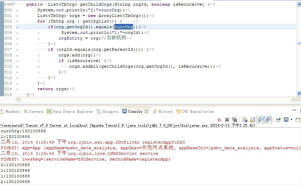The width and height of the screenshot is (301, 185).
Task: Click 'return orgs;' on line 314
Action: pyautogui.click(x=53, y=89)
